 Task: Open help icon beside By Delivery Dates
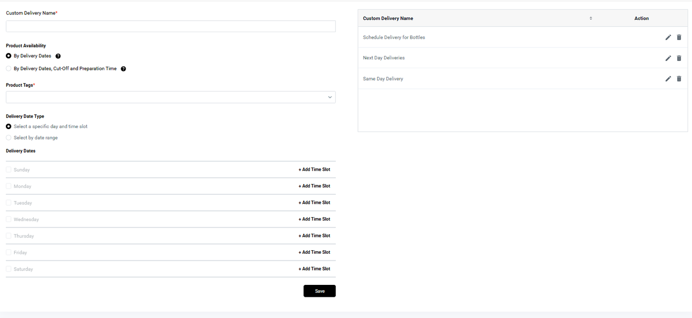click(58, 56)
